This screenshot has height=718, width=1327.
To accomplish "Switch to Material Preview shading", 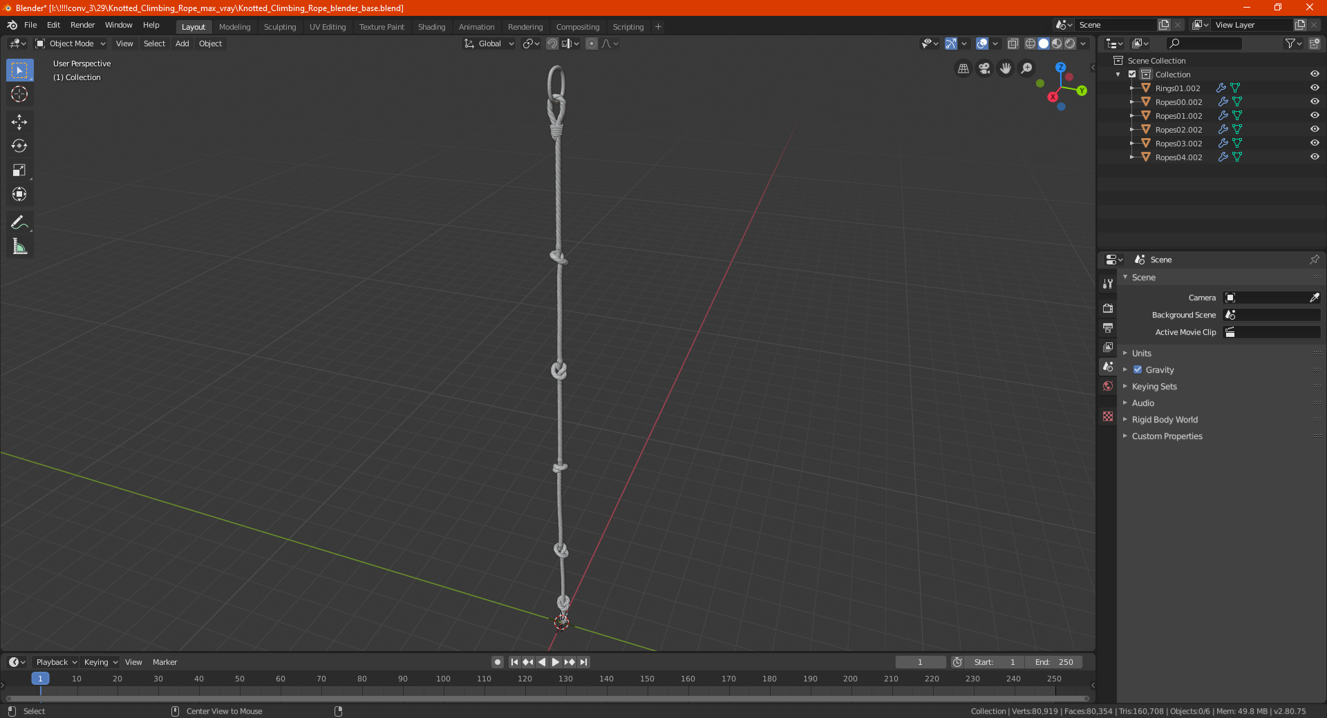I will tap(1057, 43).
